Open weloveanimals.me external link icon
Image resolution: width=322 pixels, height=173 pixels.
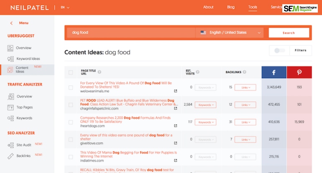click(x=176, y=91)
